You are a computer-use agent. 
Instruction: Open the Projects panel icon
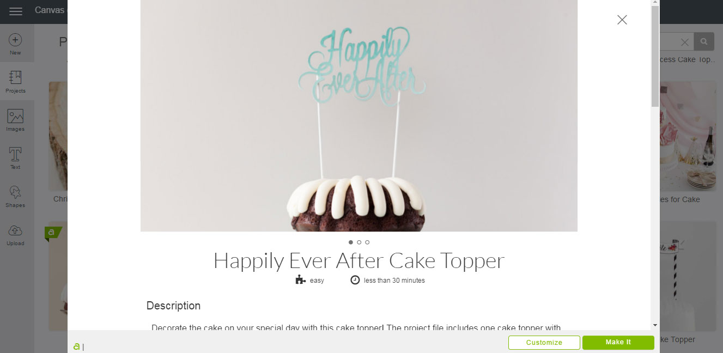[x=15, y=77]
